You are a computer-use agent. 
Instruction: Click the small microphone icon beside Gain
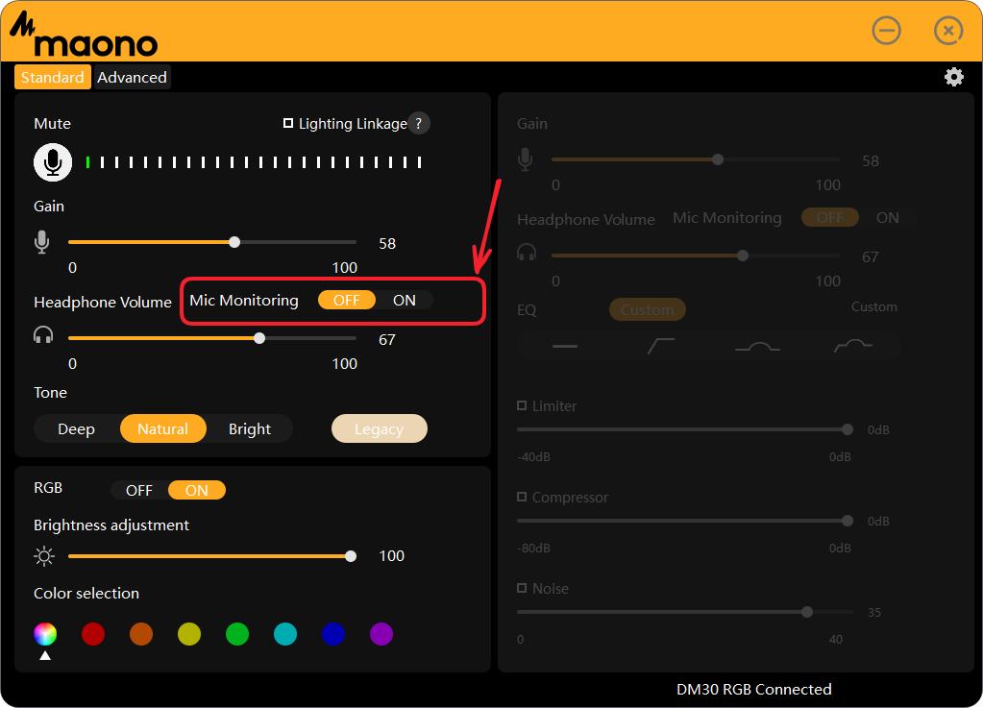tap(42, 242)
